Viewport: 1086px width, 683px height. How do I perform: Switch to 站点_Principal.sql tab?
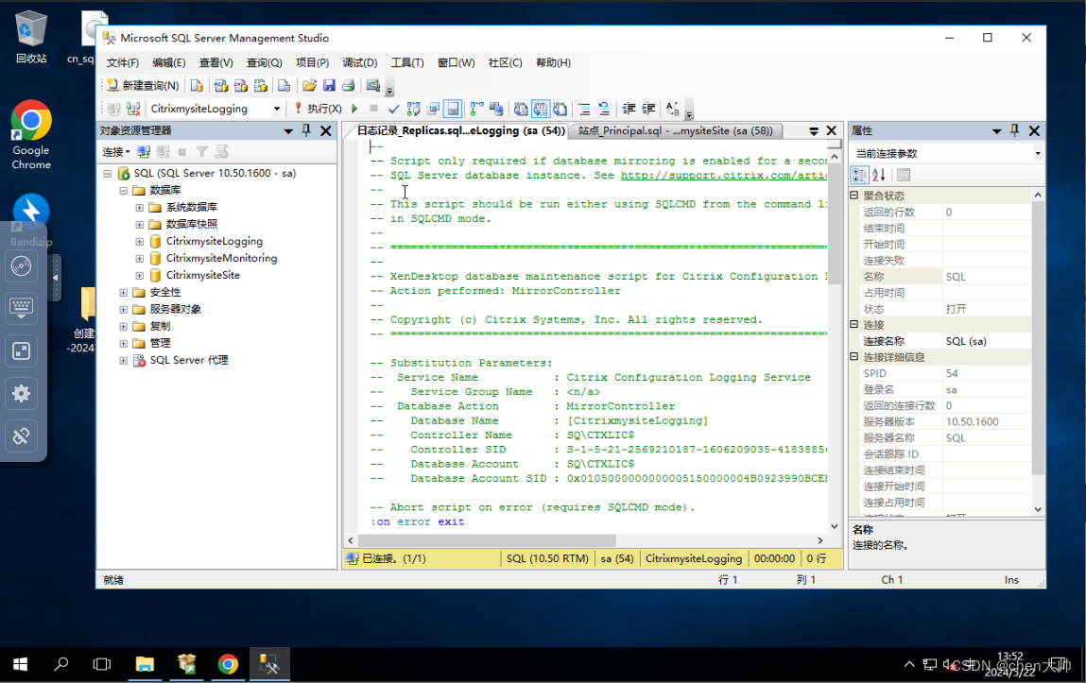click(x=675, y=130)
